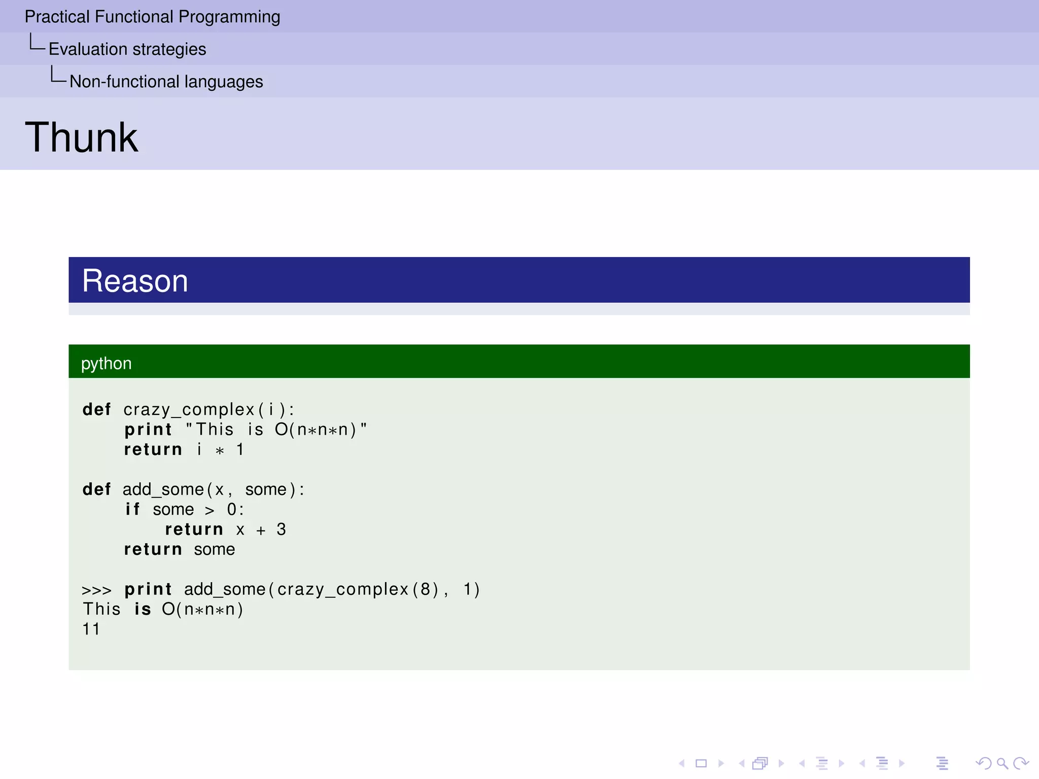
Task: Jump to the Non-functional languages subsection
Action: 166,82
